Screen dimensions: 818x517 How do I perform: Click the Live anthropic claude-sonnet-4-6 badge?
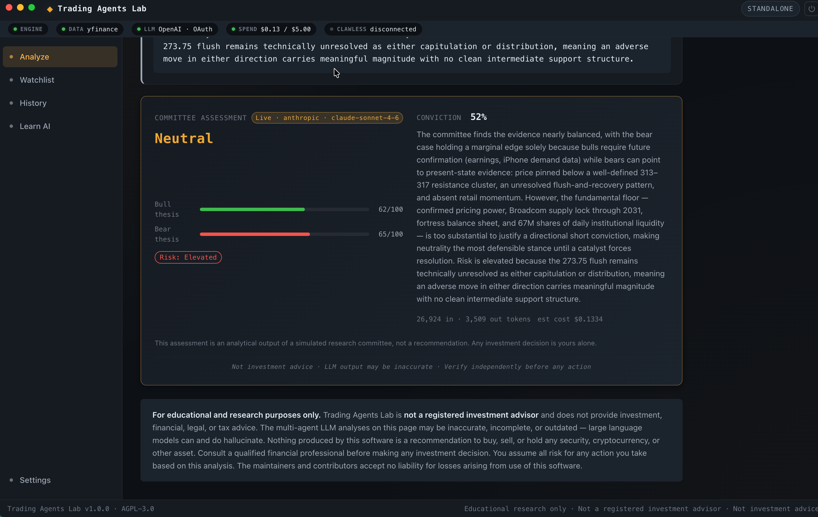pyautogui.click(x=327, y=118)
